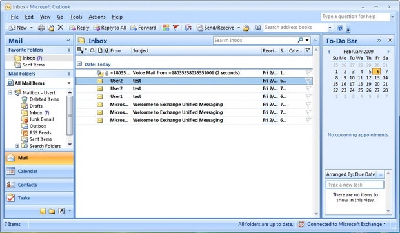Click the Categorize colored squares icon

click(x=166, y=28)
